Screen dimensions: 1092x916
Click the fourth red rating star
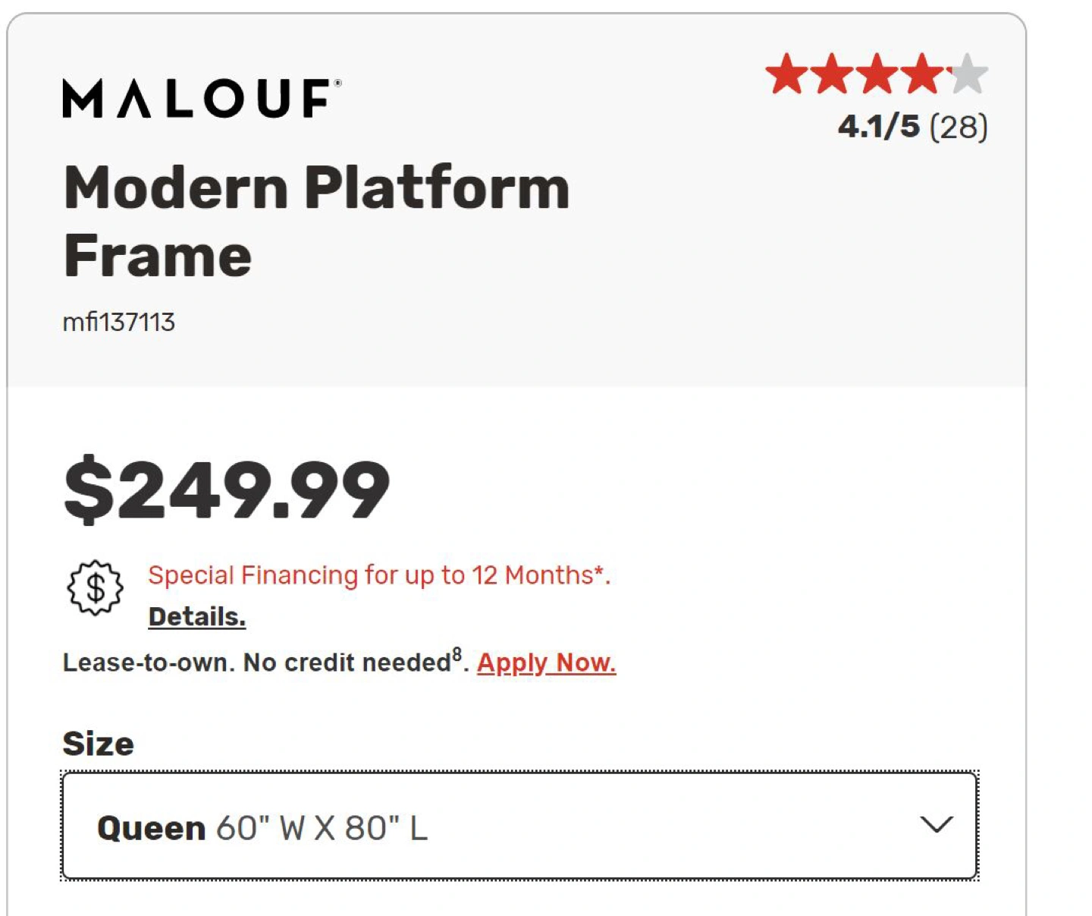point(923,74)
